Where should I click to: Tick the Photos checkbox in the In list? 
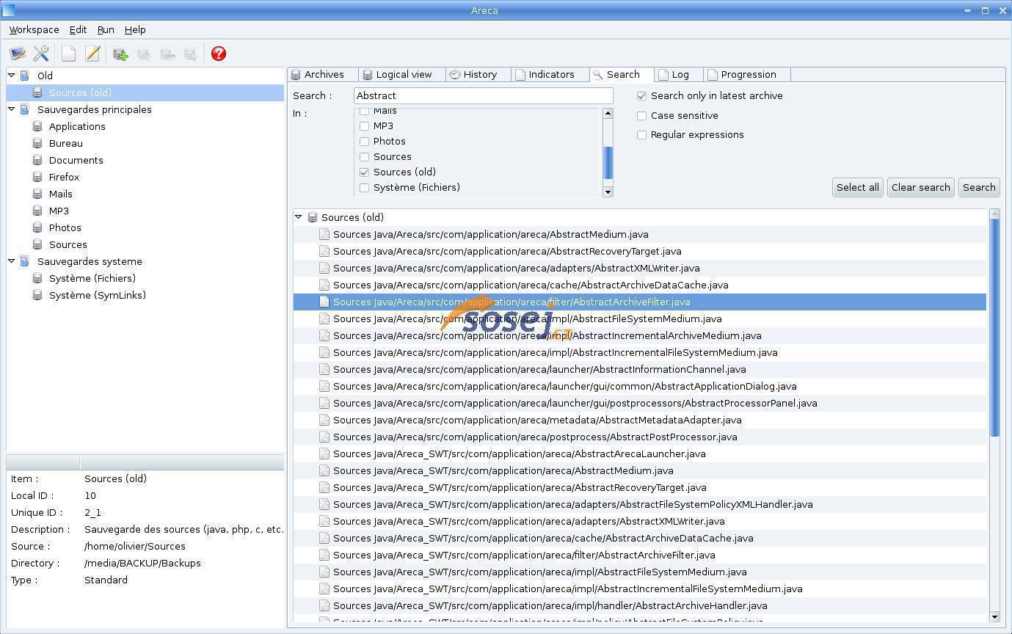pyautogui.click(x=365, y=142)
